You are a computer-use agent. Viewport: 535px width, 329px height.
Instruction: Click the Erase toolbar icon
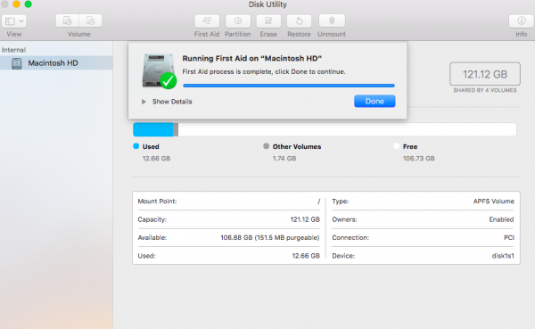tap(268, 21)
